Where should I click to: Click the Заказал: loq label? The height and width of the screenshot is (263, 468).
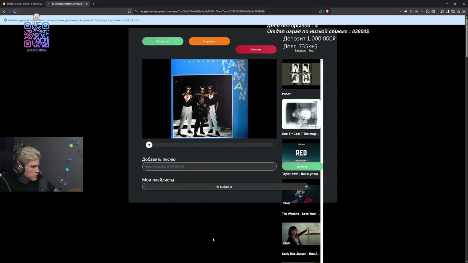point(304,51)
